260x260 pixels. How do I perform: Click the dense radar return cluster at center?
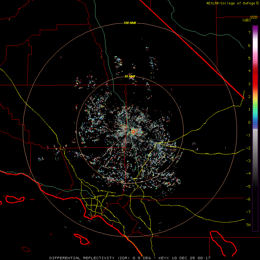[x=133, y=132]
